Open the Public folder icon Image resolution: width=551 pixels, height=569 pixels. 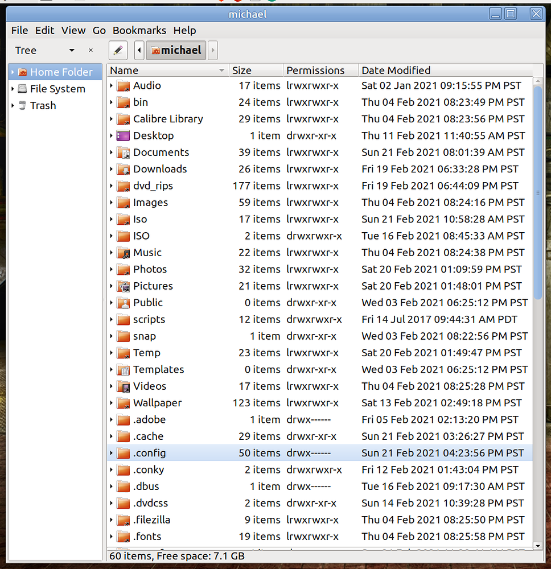[x=123, y=302]
